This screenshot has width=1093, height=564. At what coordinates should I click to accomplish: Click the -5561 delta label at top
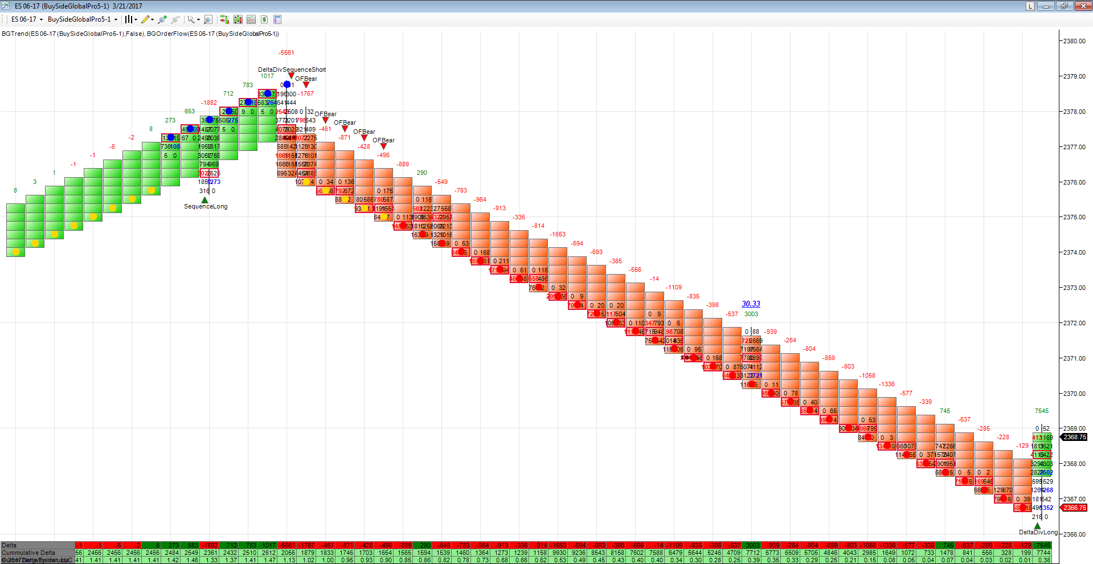pyautogui.click(x=286, y=52)
